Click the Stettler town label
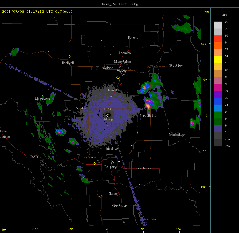The height and width of the screenshot is (233, 239). (x=176, y=66)
